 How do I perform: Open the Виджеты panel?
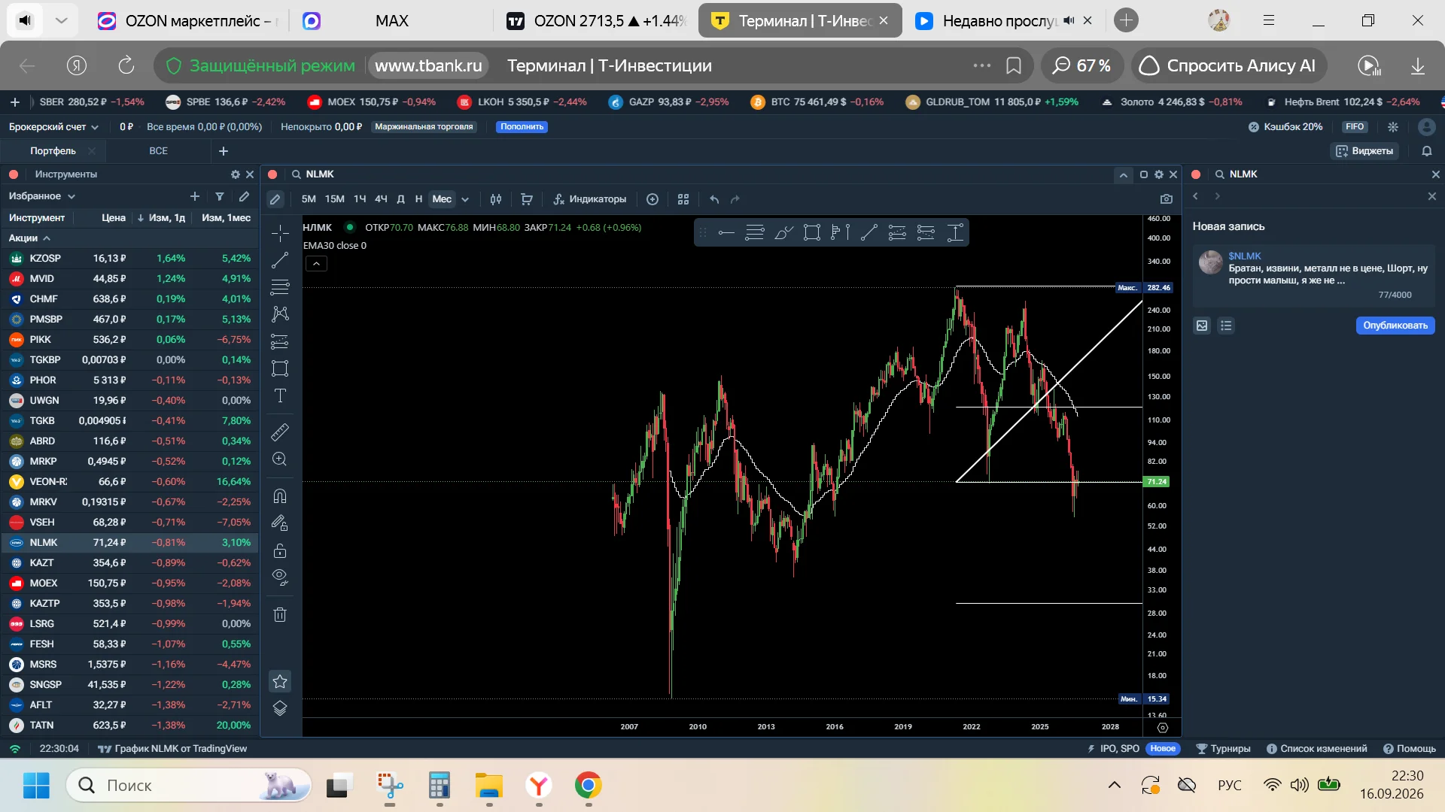point(1364,151)
